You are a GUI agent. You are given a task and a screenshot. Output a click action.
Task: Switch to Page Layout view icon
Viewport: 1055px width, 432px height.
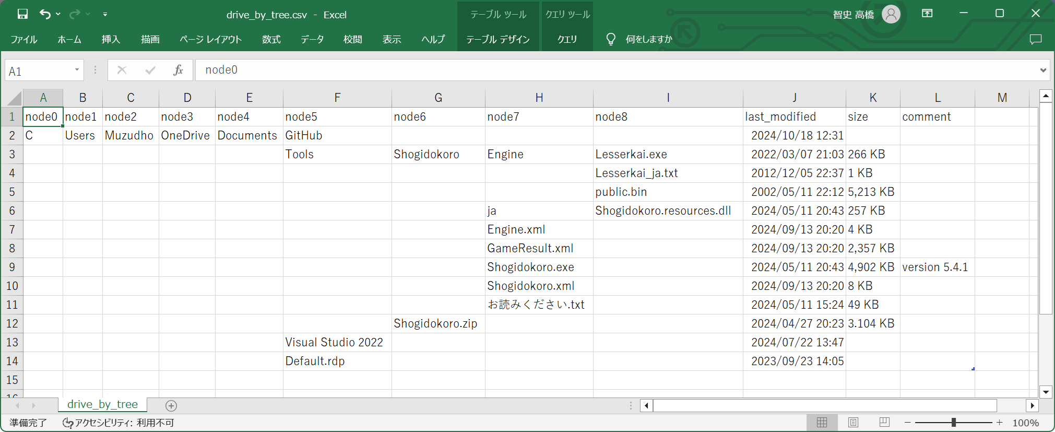(x=853, y=422)
